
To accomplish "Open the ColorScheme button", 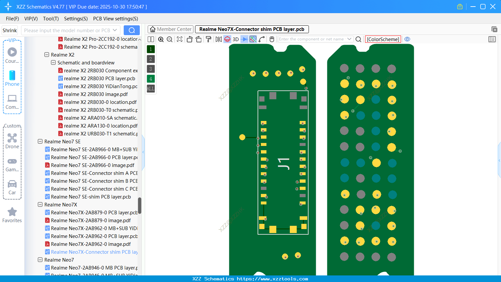I will click(383, 39).
